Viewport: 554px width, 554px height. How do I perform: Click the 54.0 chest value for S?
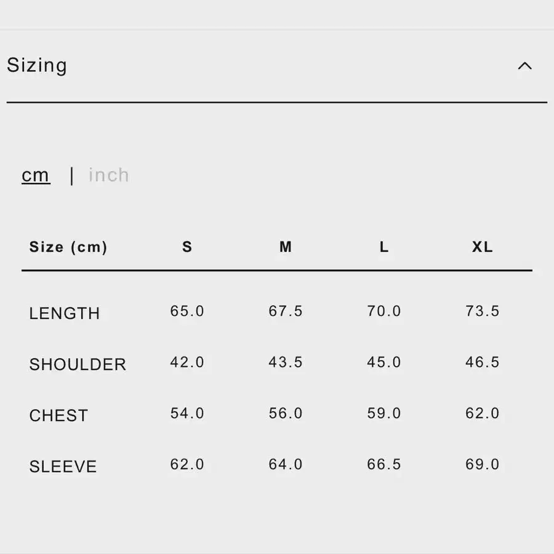coord(187,414)
